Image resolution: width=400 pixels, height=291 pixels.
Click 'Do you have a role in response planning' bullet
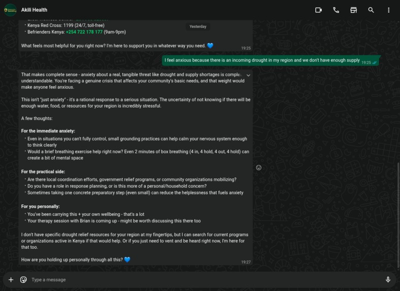[117, 186]
